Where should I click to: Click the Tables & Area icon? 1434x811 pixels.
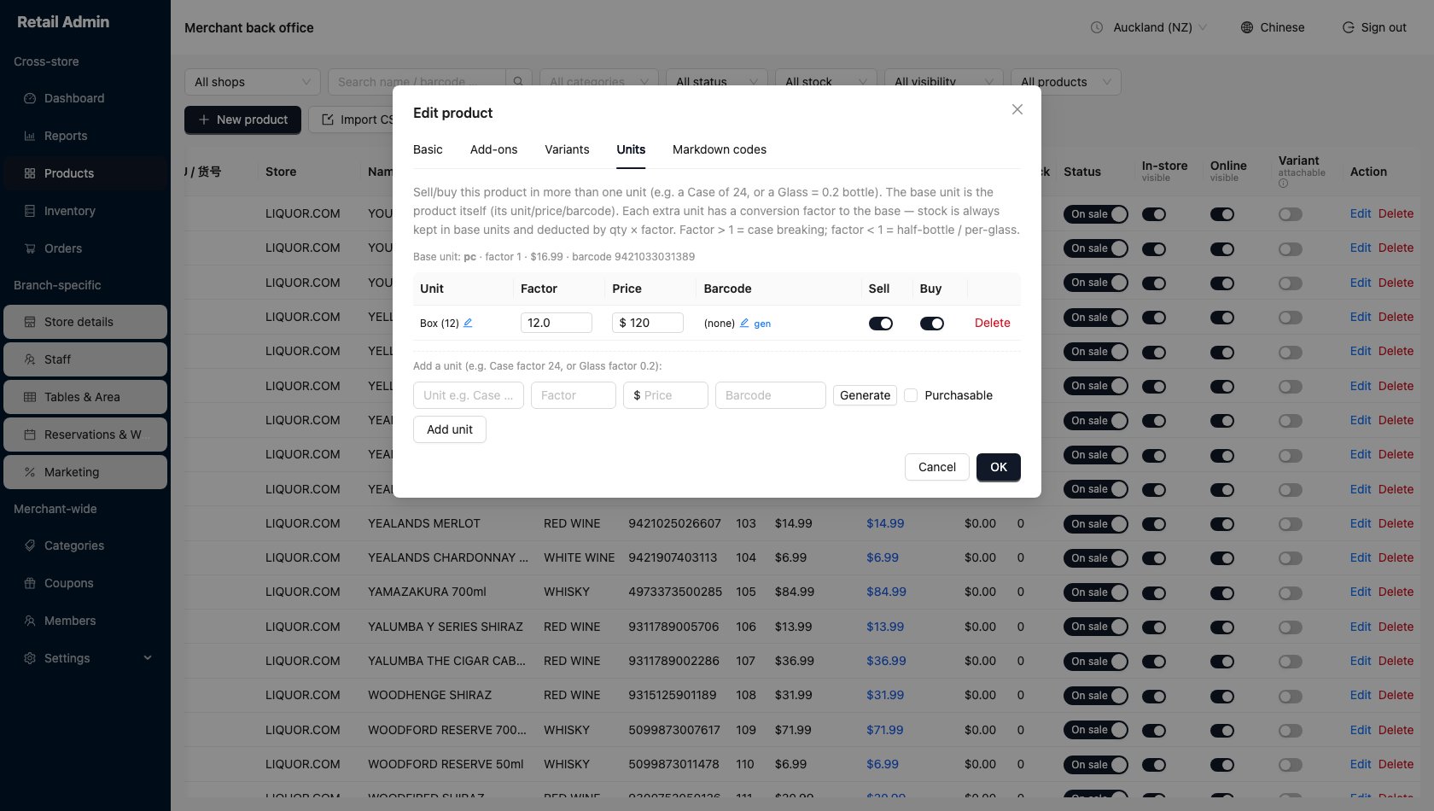point(30,397)
